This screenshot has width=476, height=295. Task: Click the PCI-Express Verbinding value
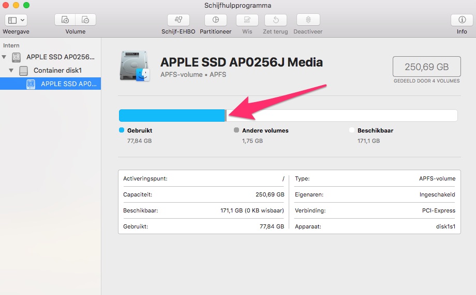[x=439, y=210]
